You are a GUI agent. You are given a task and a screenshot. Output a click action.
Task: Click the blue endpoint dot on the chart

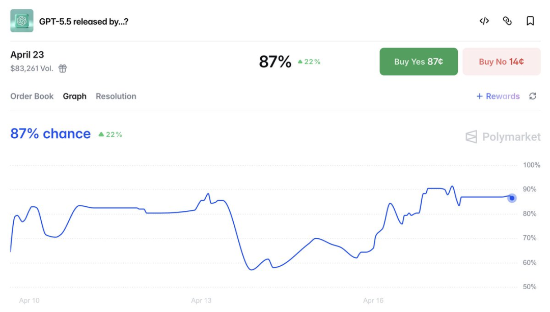[x=512, y=198]
